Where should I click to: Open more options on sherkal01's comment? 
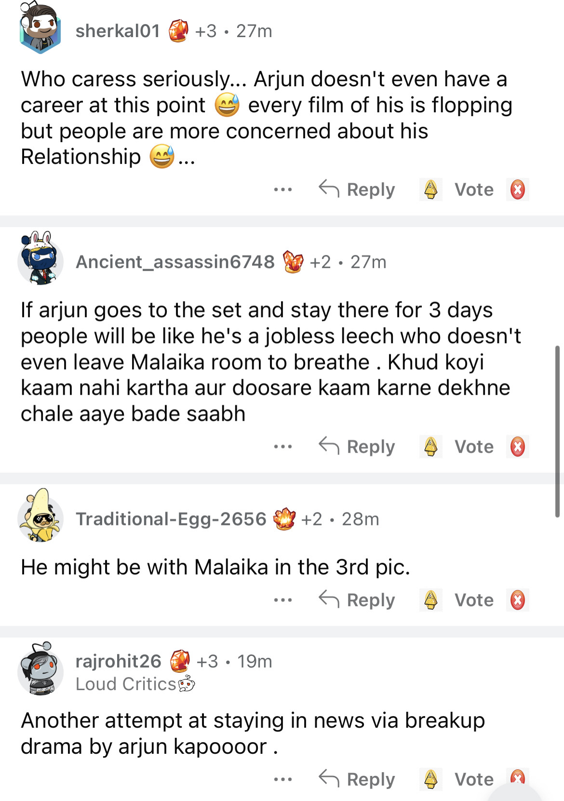(282, 189)
